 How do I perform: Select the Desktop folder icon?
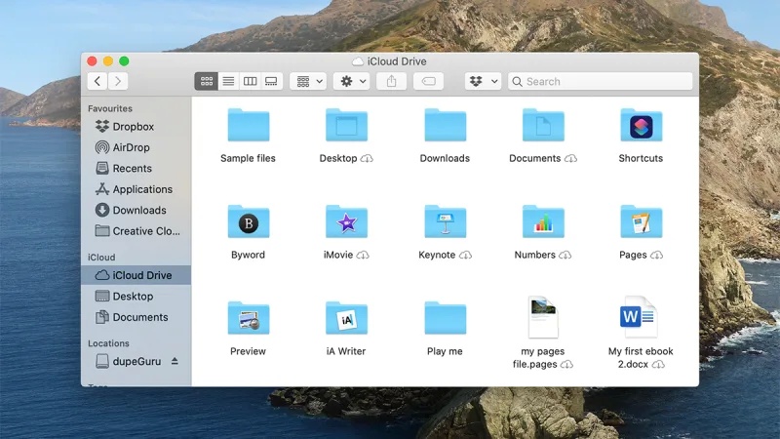347,125
